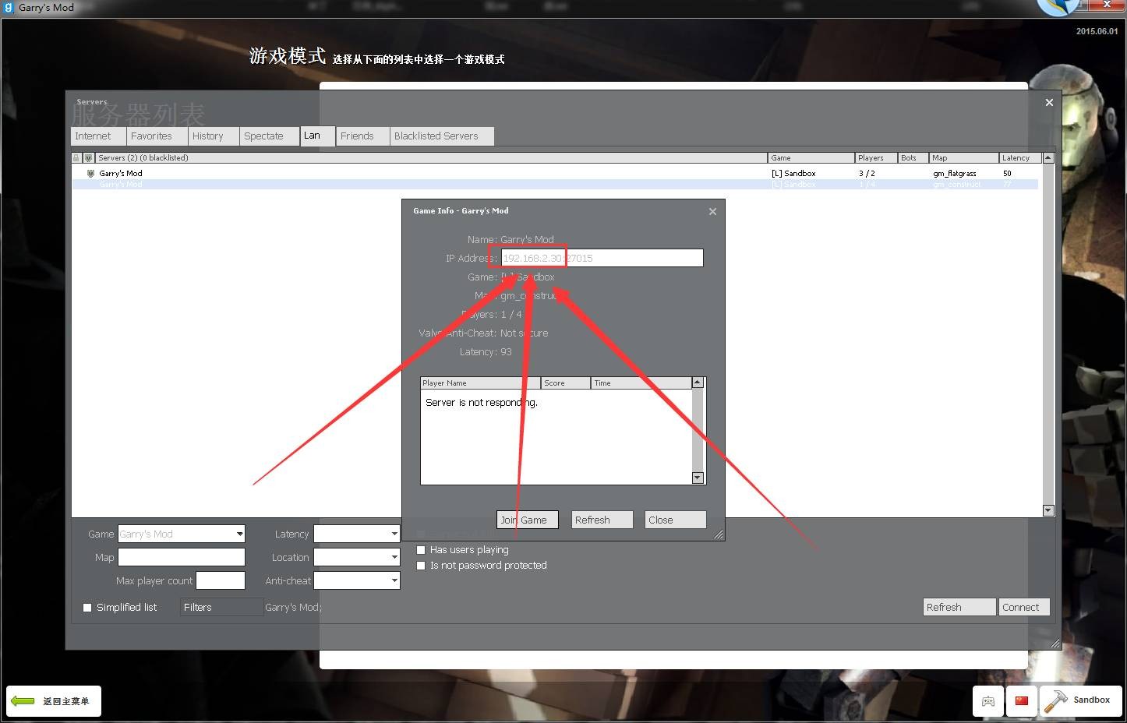Click the red flag icon near Sandbox
This screenshot has width=1127, height=723.
[x=1021, y=700]
